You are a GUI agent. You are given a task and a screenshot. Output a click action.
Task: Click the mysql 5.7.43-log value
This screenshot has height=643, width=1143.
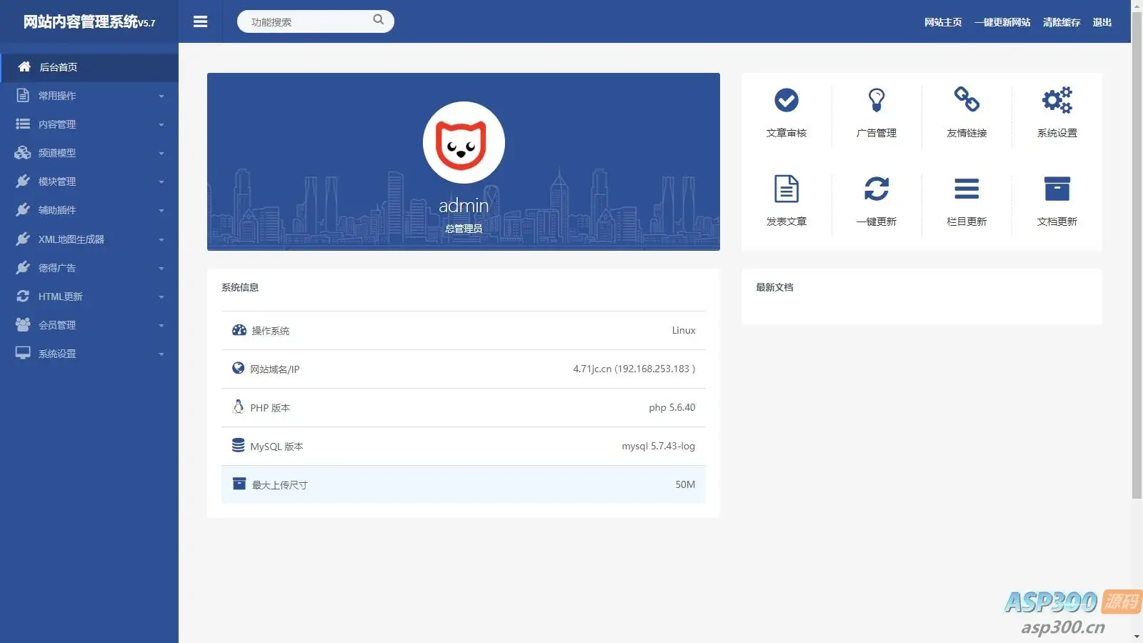[658, 446]
